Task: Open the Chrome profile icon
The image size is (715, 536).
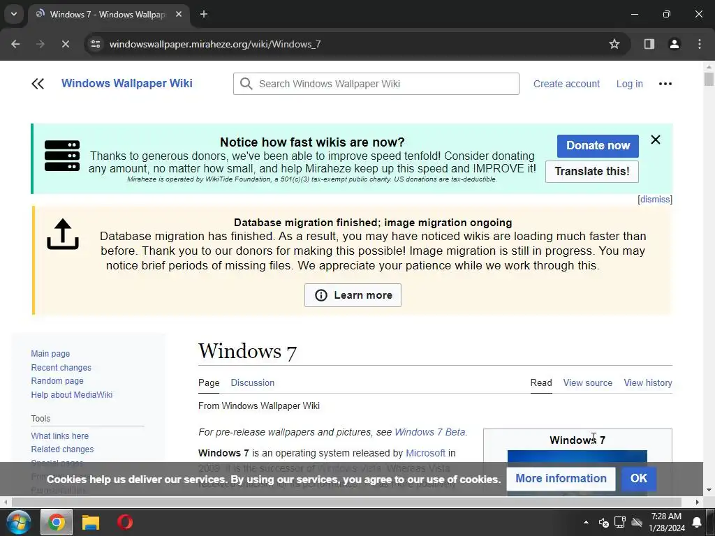Action: coord(674,44)
